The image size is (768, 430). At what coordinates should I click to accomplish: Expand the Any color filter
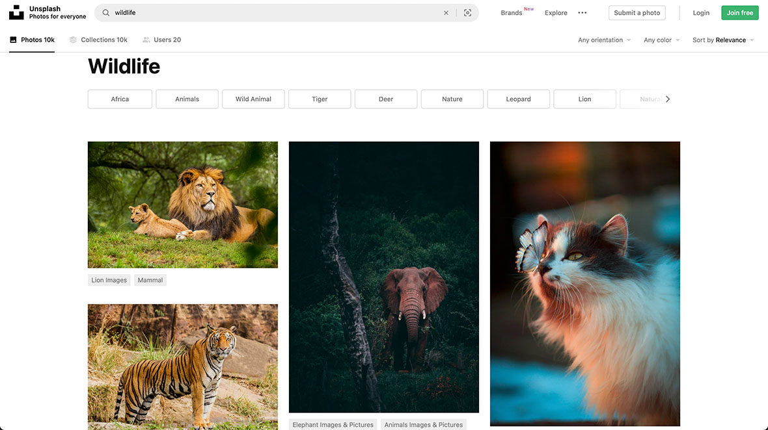click(x=662, y=40)
